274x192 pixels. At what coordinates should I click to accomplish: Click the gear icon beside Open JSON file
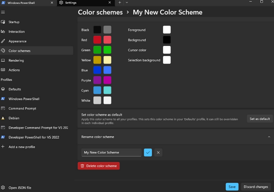[3, 188]
